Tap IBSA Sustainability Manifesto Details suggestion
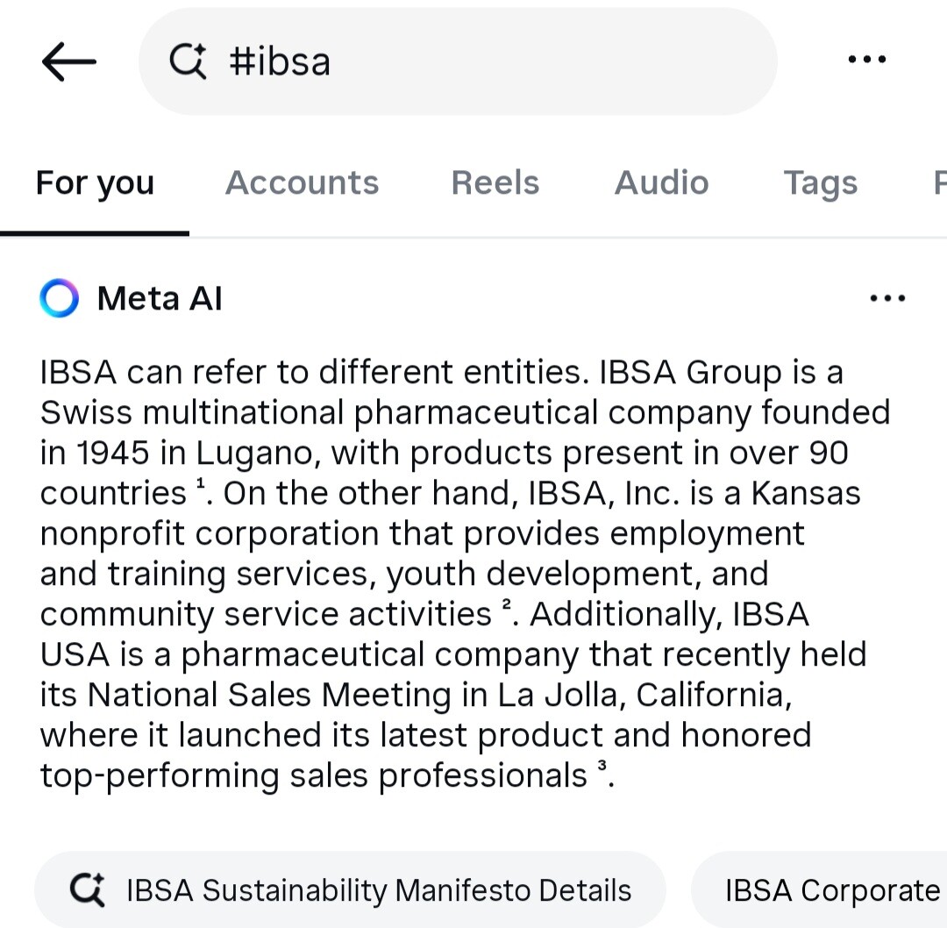 351,890
